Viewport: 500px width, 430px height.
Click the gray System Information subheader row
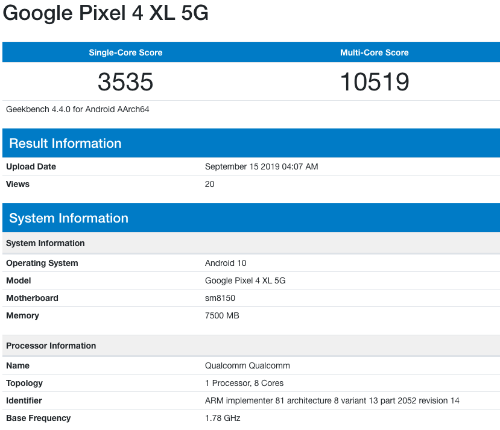251,243
